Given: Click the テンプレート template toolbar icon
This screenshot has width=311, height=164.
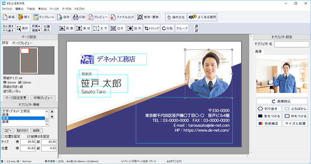Looking at the screenshot, I should (44, 17).
